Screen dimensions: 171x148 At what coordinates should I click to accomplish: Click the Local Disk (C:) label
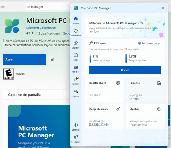(x=97, y=121)
